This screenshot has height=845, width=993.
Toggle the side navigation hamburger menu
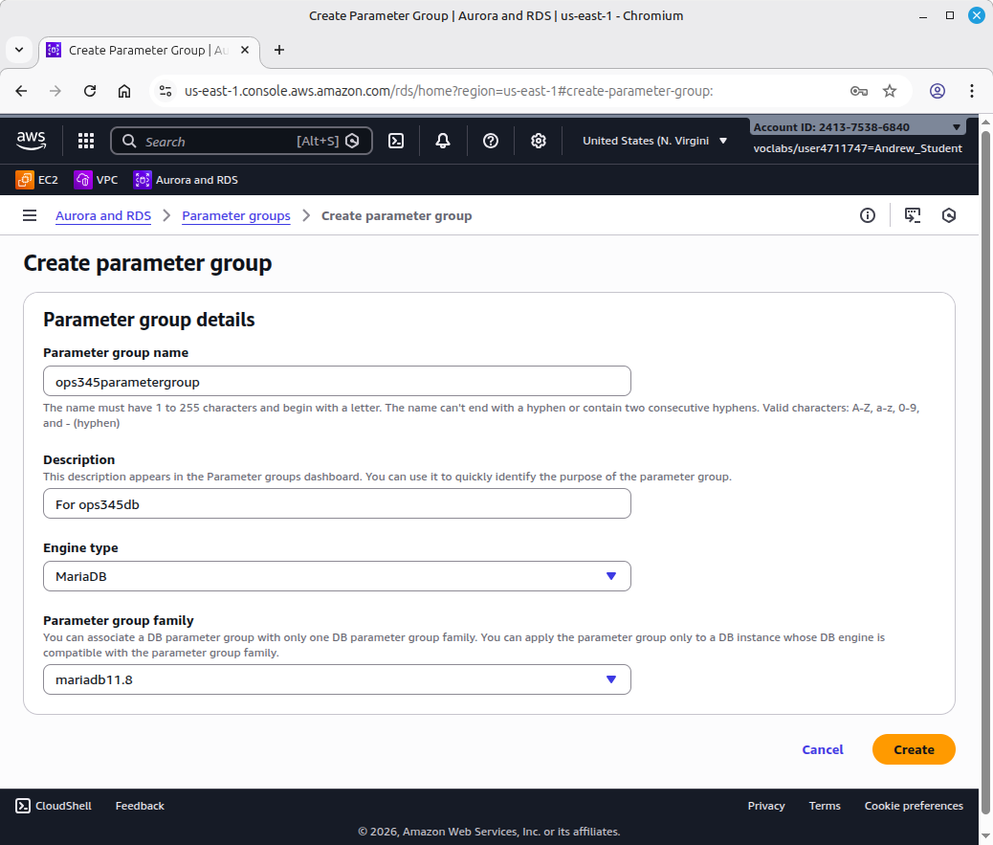click(30, 215)
